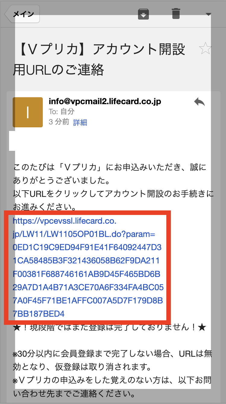Viewport: 226px width, 404px height.
Task: Tap the sender avatar labeled I
Action: pyautogui.click(x=28, y=112)
